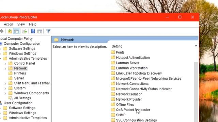This screenshot has width=218, height=122.
Task: Click the Setting column header
Action: pyautogui.click(x=117, y=46)
